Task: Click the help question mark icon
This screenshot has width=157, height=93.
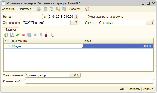Action: click(87, 9)
